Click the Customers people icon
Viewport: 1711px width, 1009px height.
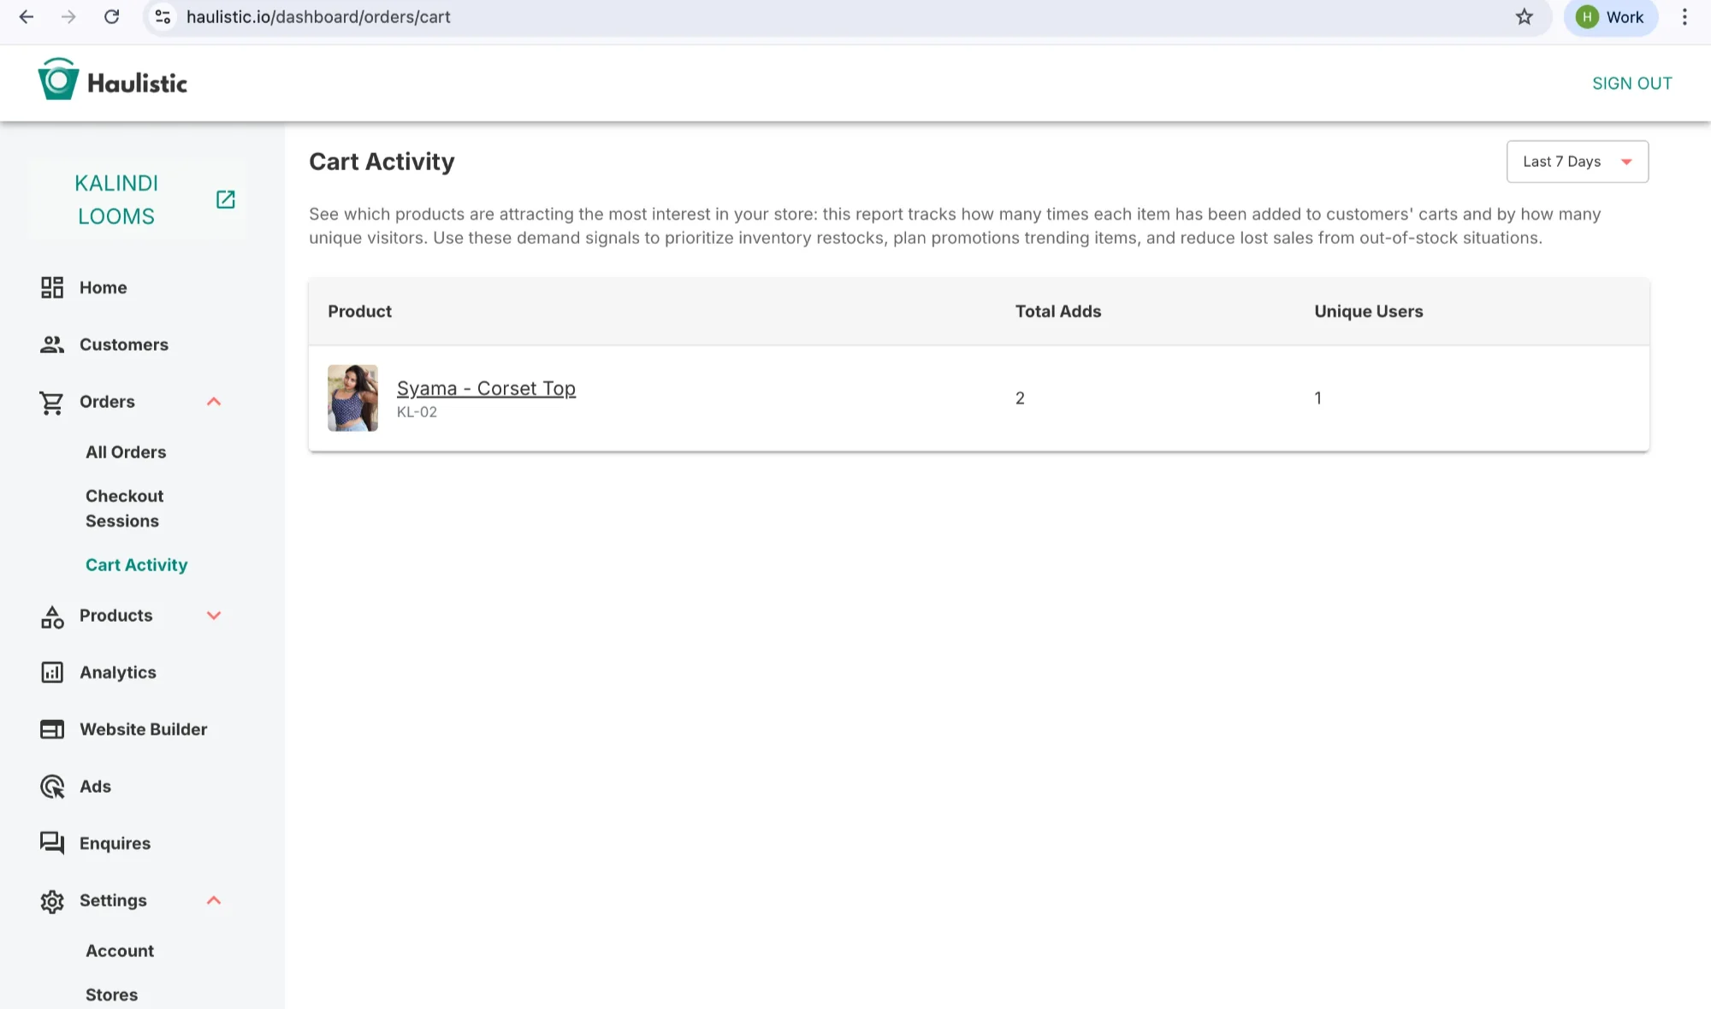(x=52, y=345)
